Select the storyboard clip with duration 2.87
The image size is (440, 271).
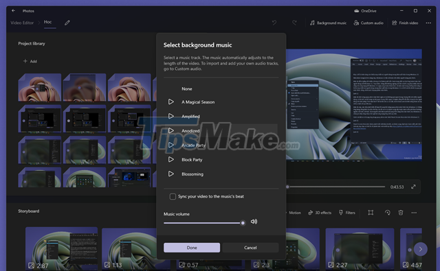coord(61,248)
